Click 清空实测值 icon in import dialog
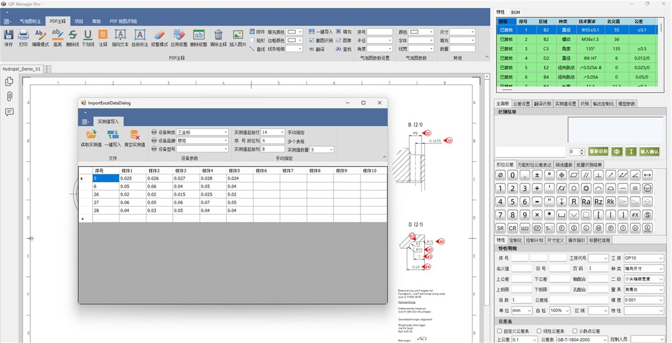Screen dimensions: 672x343 [x=134, y=135]
